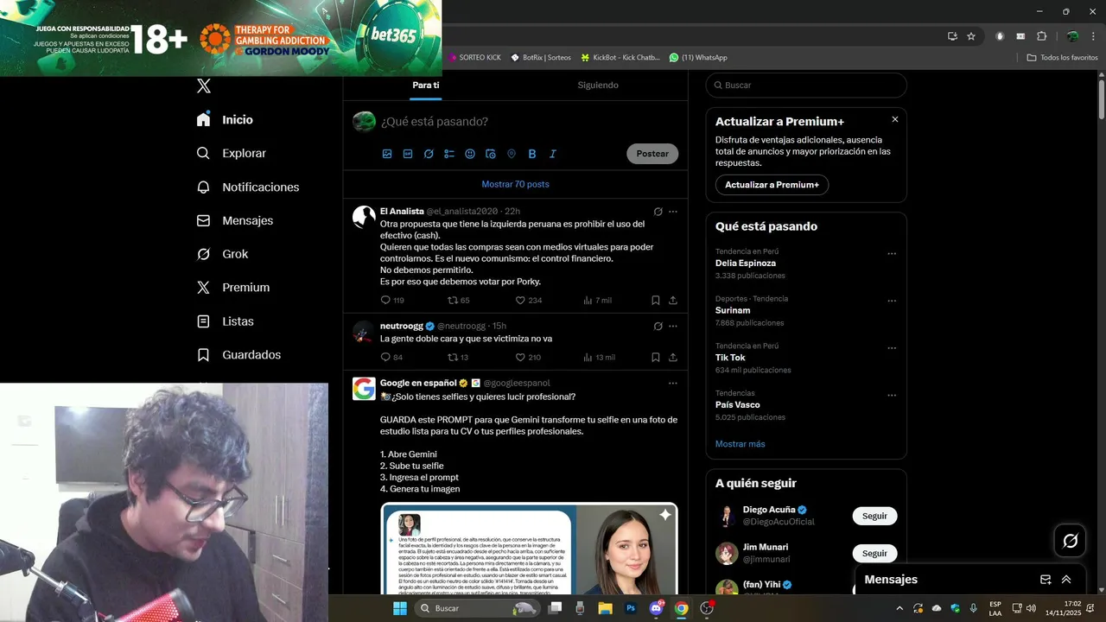Click Mostrar más under trends
This screenshot has width=1106, height=622.
pos(740,444)
